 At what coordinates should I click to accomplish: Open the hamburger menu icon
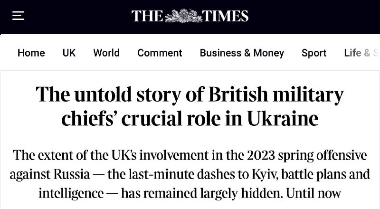18,16
